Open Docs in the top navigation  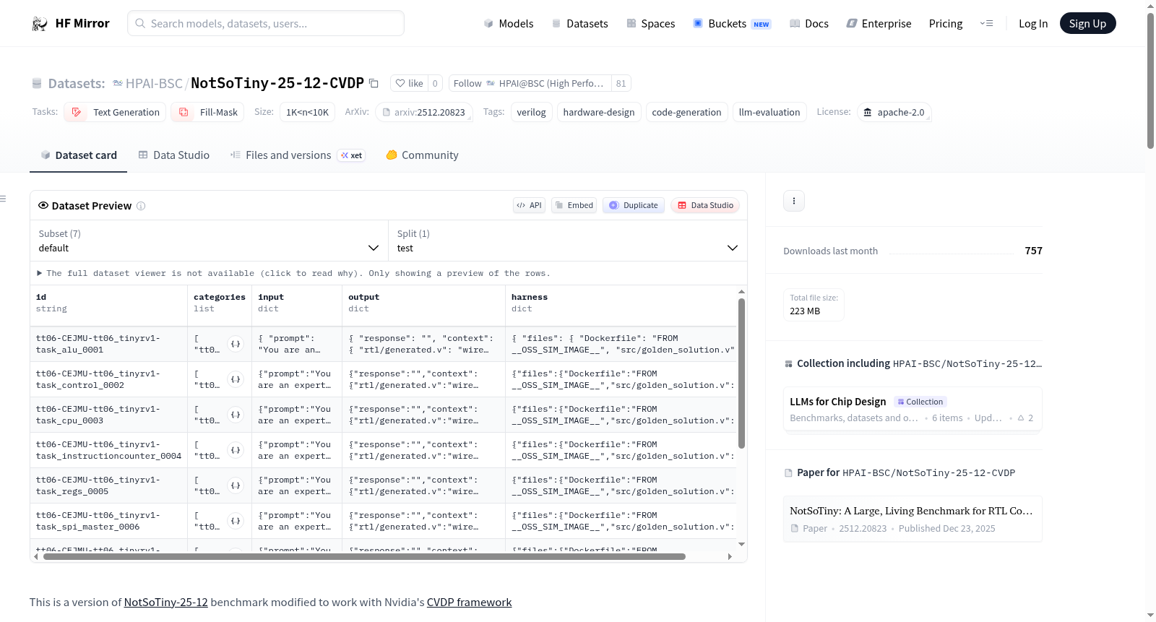point(808,24)
